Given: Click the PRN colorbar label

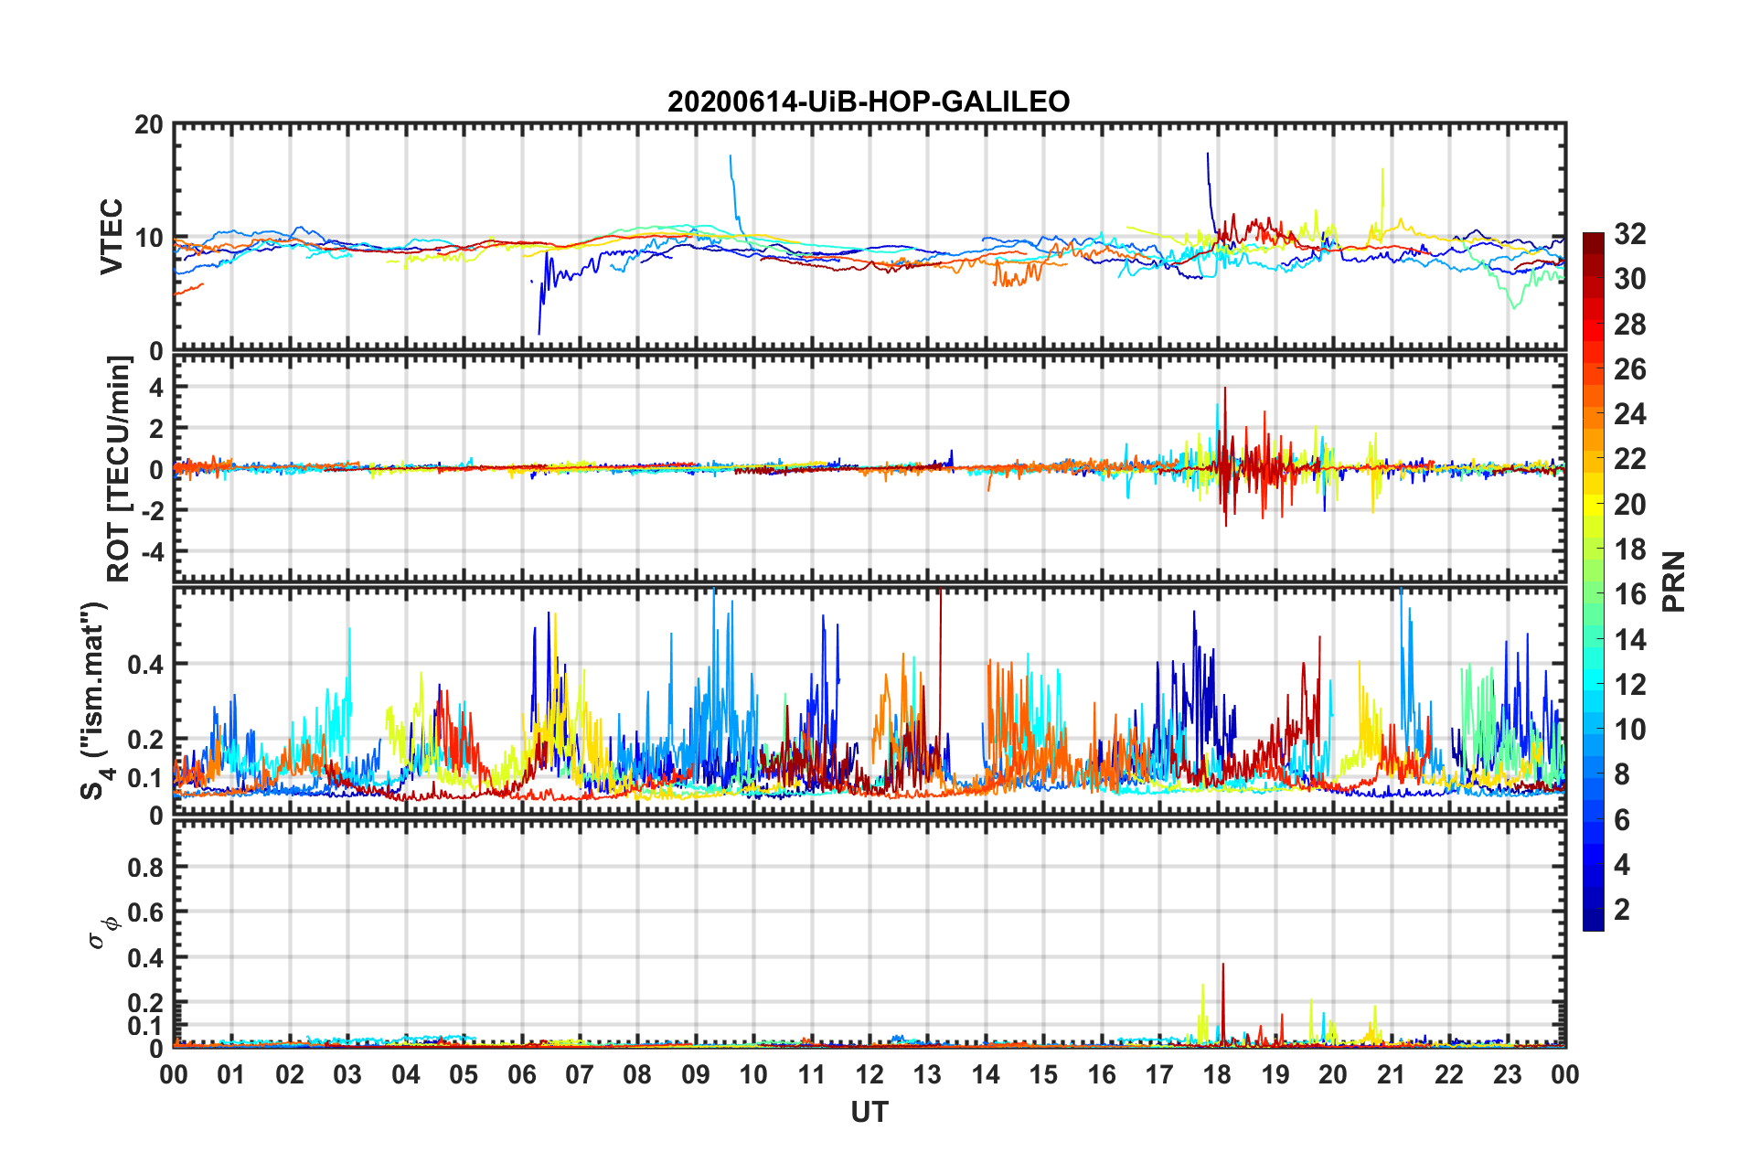Looking at the screenshot, I should click(x=1673, y=581).
